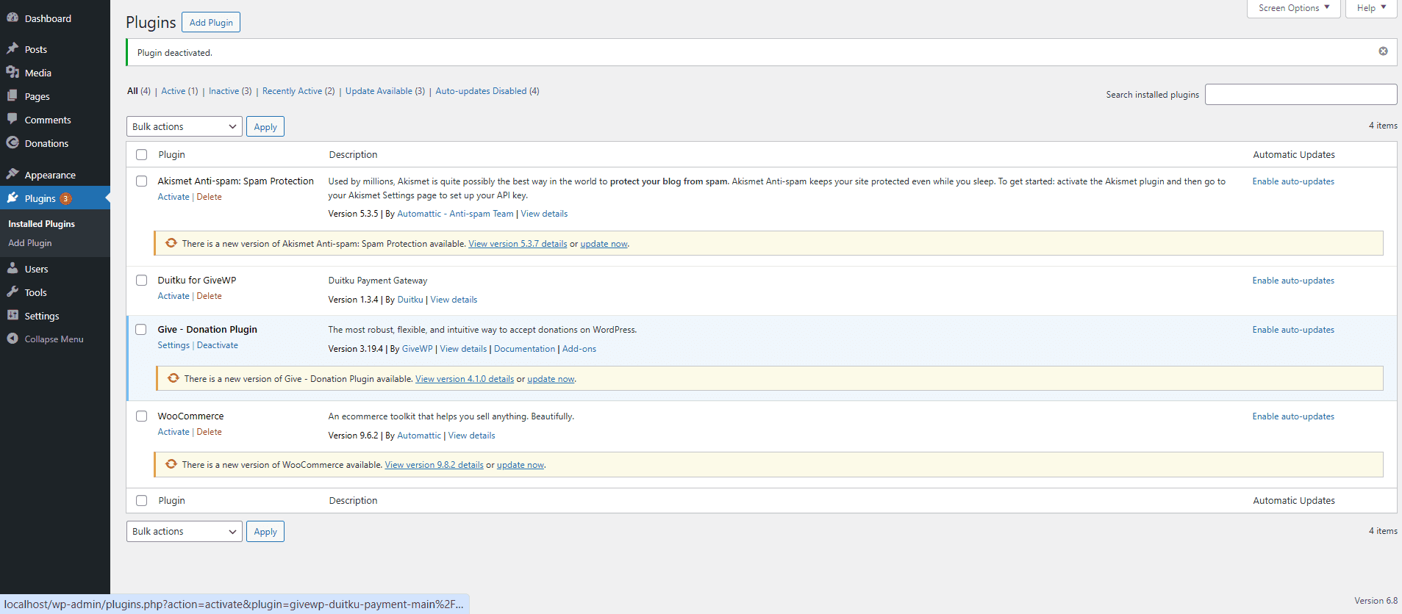This screenshot has width=1402, height=614.
Task: View details for Duitku for GiveWP
Action: [x=454, y=300]
